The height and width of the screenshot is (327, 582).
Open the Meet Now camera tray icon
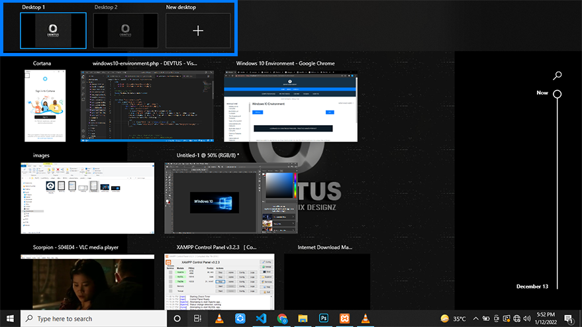pyautogui.click(x=497, y=318)
